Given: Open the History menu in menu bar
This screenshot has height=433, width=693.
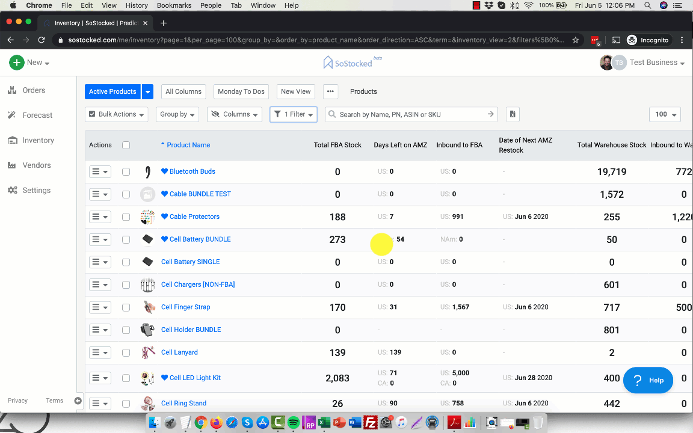Looking at the screenshot, I should pos(137,5).
